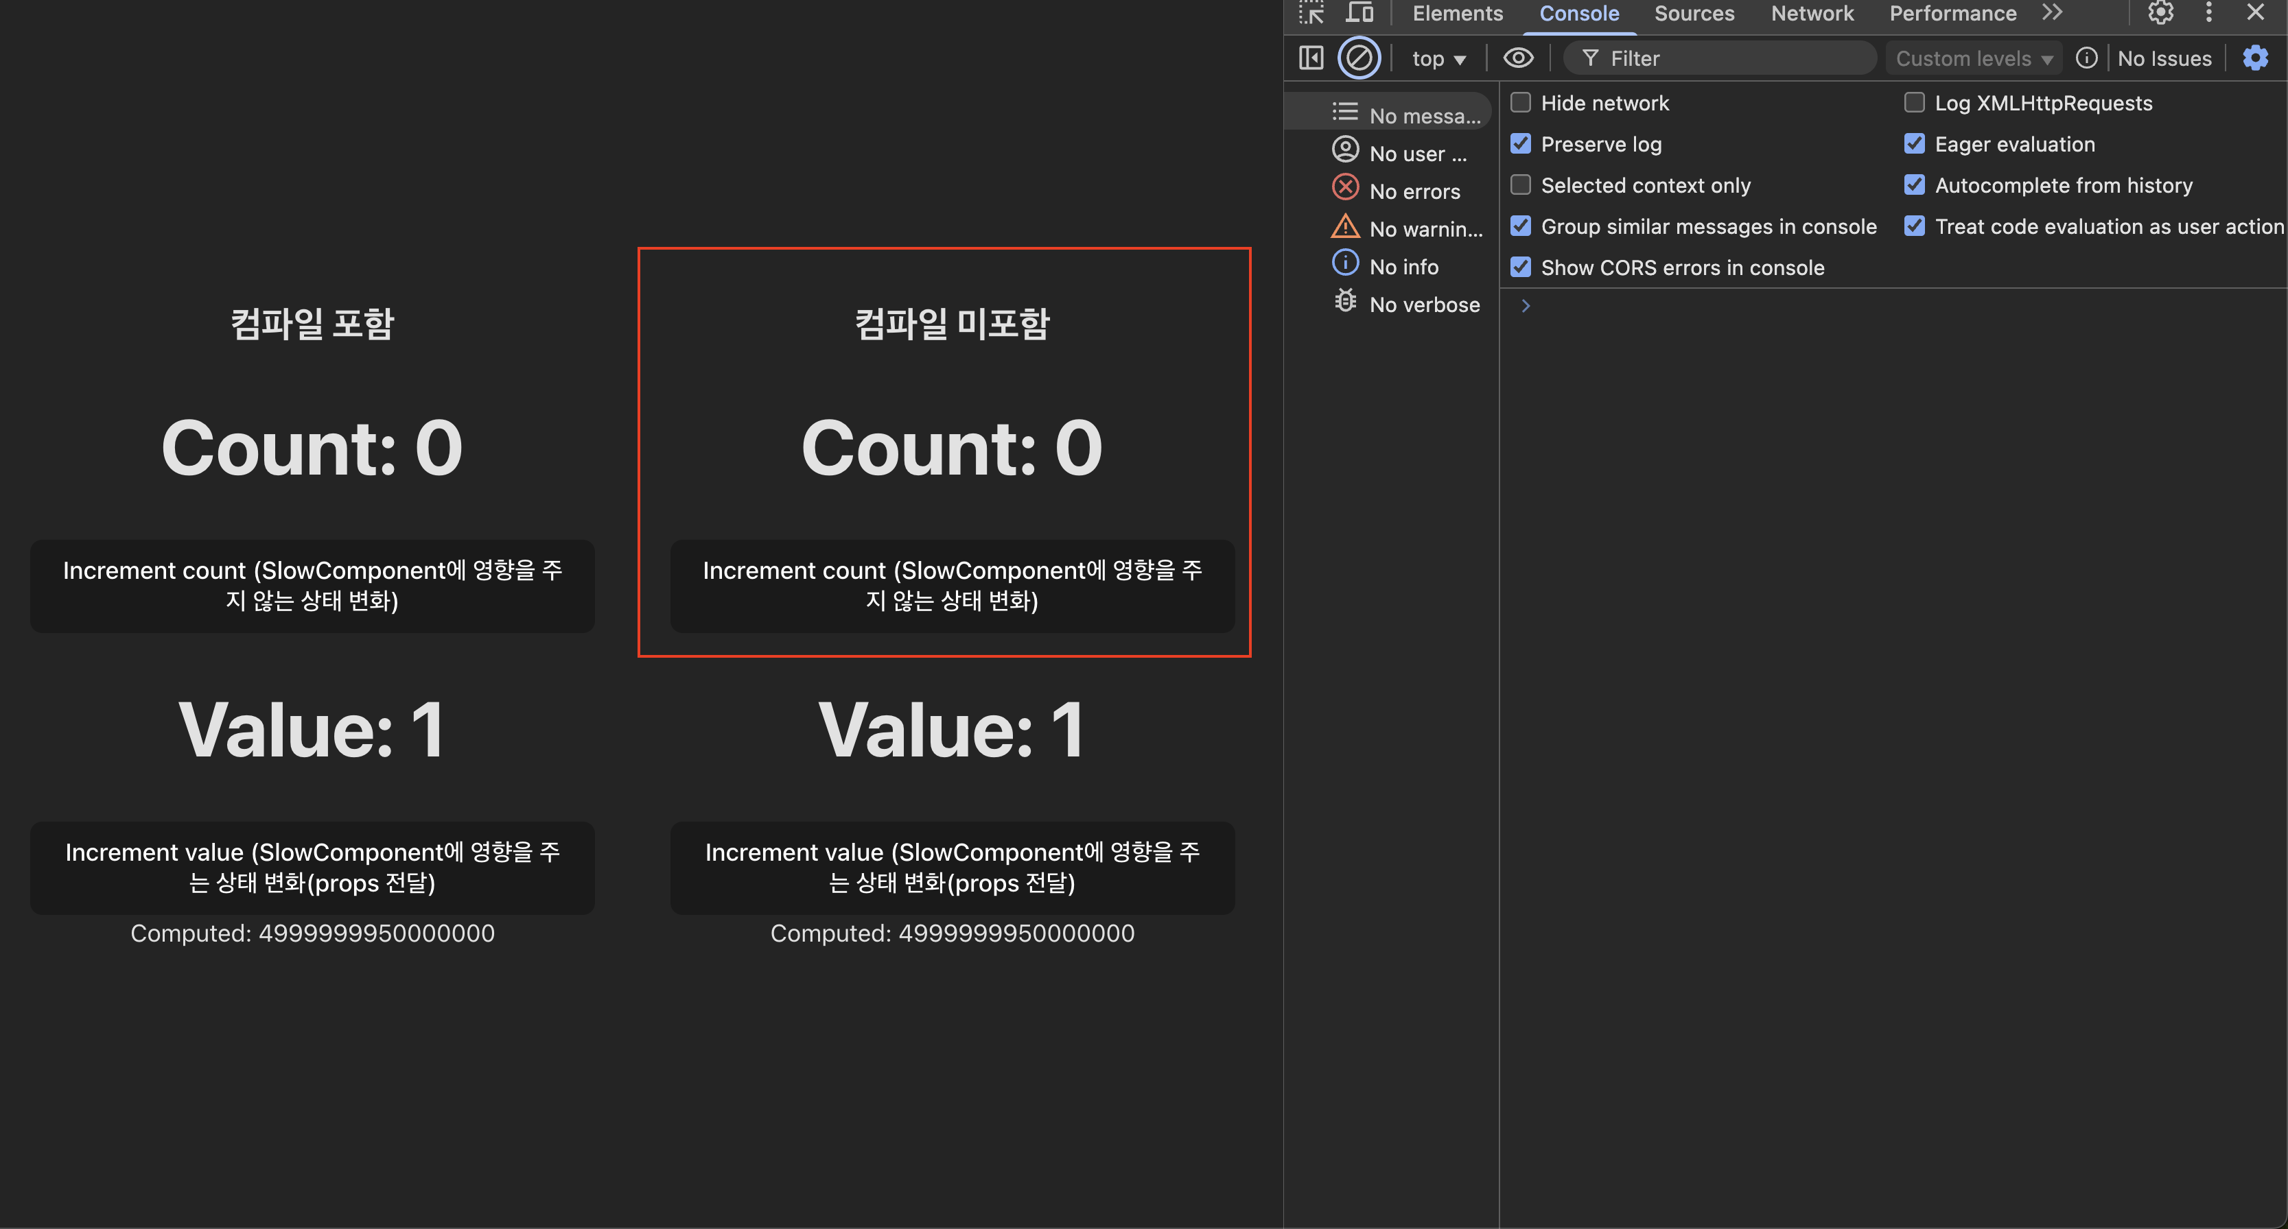Viewport: 2288px width, 1229px height.
Task: Click the blue console settings gear
Action: click(x=2255, y=58)
